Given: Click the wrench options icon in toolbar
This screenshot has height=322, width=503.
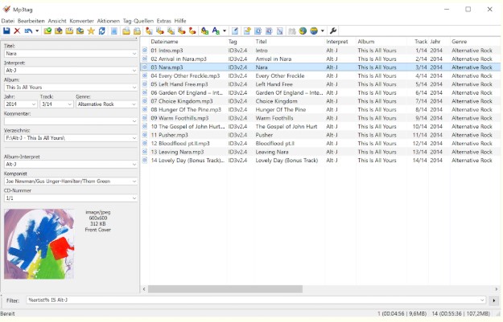Looking at the screenshot, I should coord(333,31).
